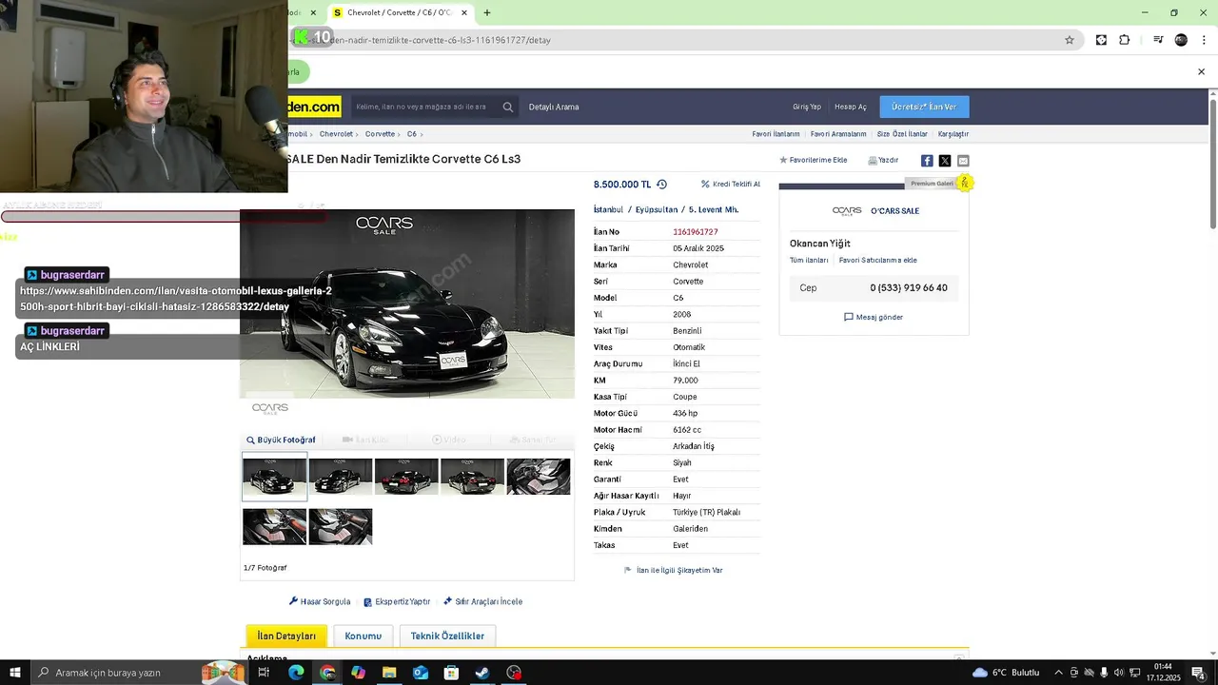Switch to the İlan Detayları tab
This screenshot has height=685, width=1218.
coord(286,636)
